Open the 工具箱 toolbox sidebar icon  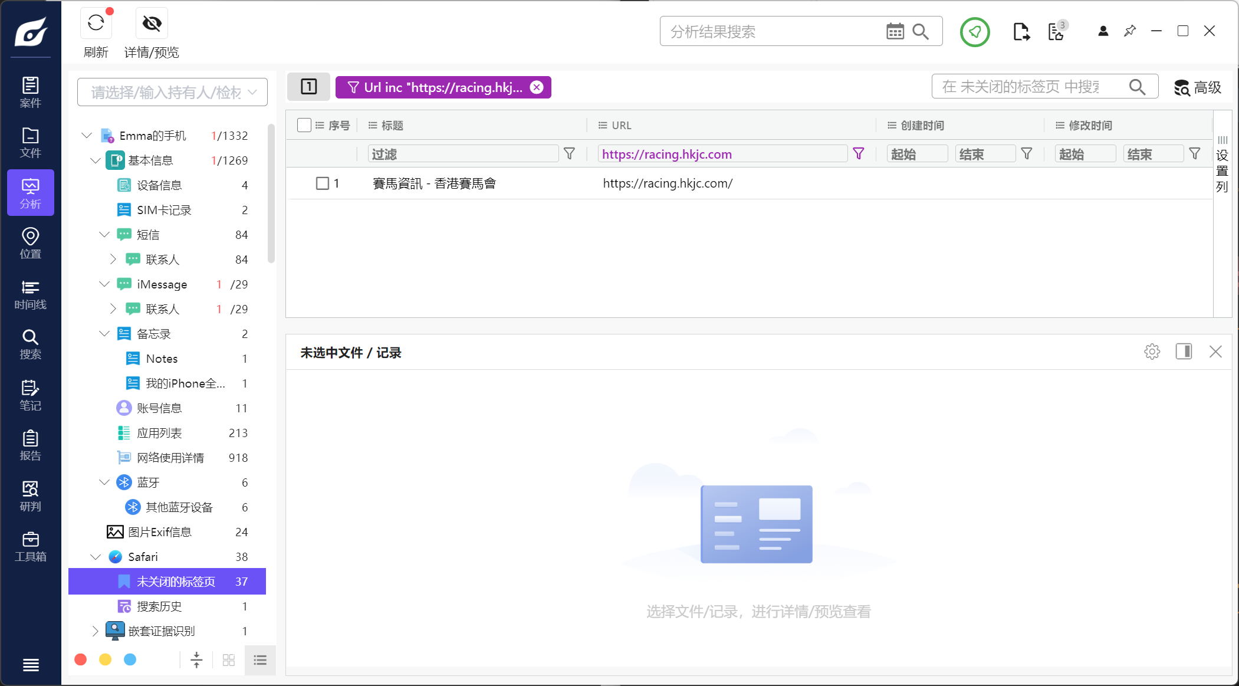point(30,546)
